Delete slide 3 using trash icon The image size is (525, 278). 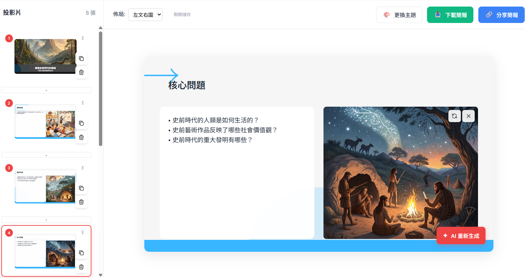pos(81,202)
